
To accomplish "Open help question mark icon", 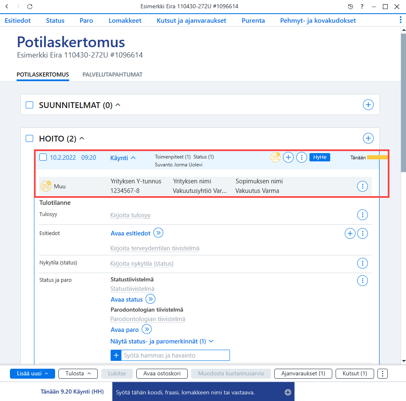I will pos(362,7).
